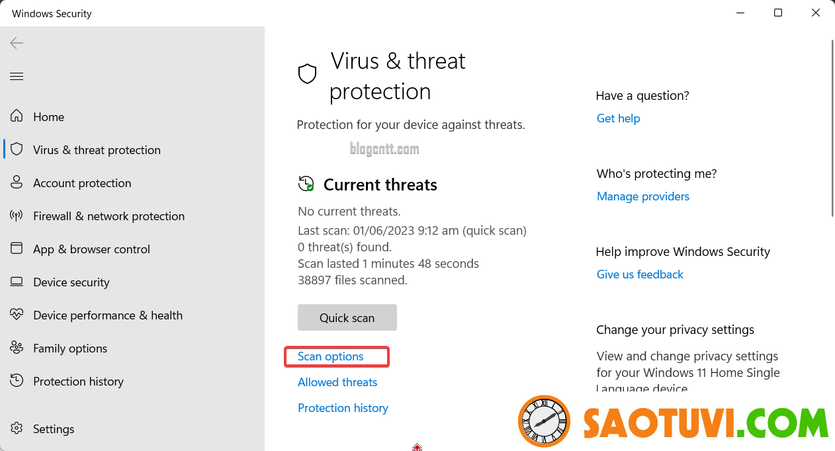
Task: Click Give us feedback link
Action: pos(640,274)
